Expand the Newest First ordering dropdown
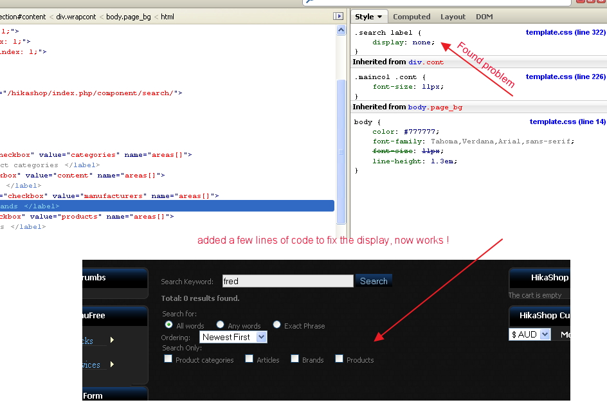Viewport: 607px width, 416px height. coord(233,337)
